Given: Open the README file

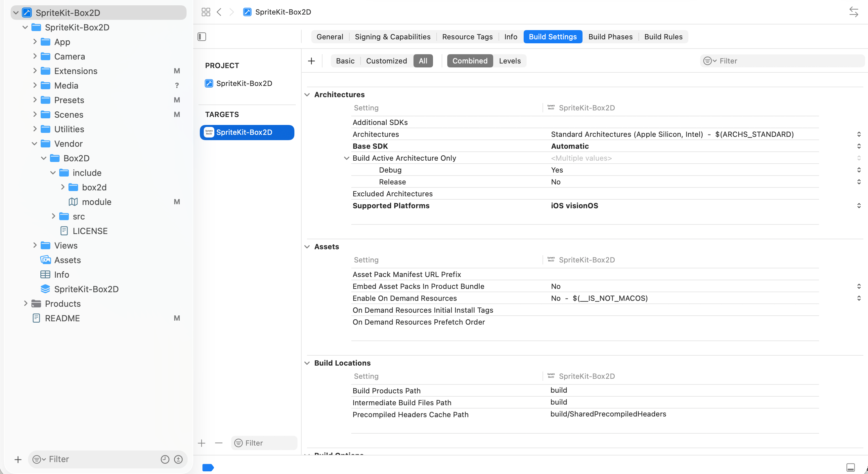Looking at the screenshot, I should click(62, 318).
